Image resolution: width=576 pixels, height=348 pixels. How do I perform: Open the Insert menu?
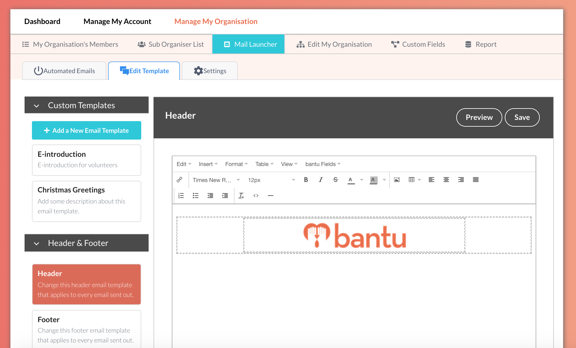click(208, 164)
